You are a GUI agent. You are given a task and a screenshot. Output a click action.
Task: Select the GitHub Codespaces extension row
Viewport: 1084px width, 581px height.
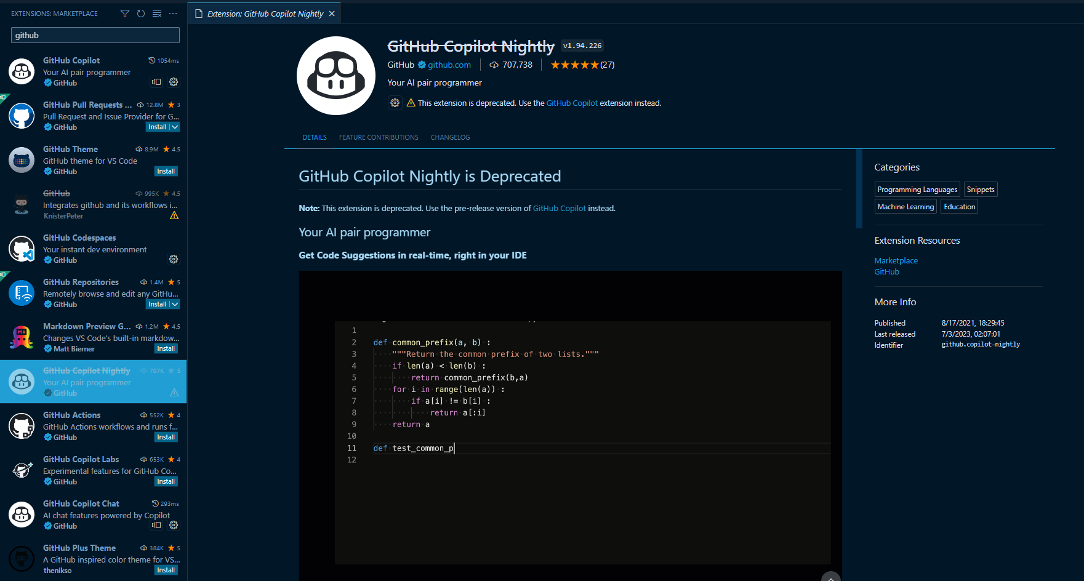[94, 249]
